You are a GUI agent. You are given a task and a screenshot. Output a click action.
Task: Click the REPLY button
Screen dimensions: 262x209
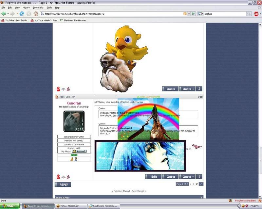[63, 185]
